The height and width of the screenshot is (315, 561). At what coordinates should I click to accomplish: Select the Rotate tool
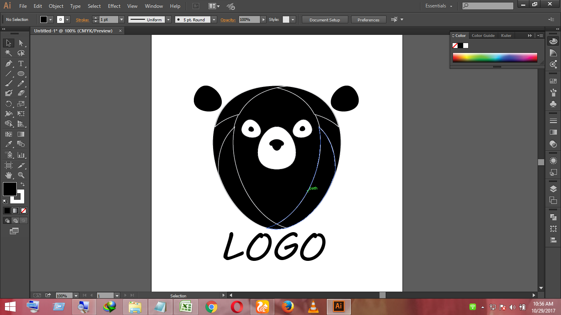[9, 104]
